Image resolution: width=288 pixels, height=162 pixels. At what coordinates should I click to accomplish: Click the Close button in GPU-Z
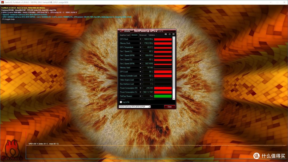[169, 107]
